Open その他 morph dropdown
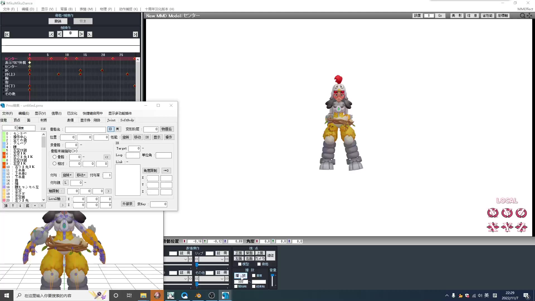The height and width of the screenshot is (301, 535). (x=212, y=279)
